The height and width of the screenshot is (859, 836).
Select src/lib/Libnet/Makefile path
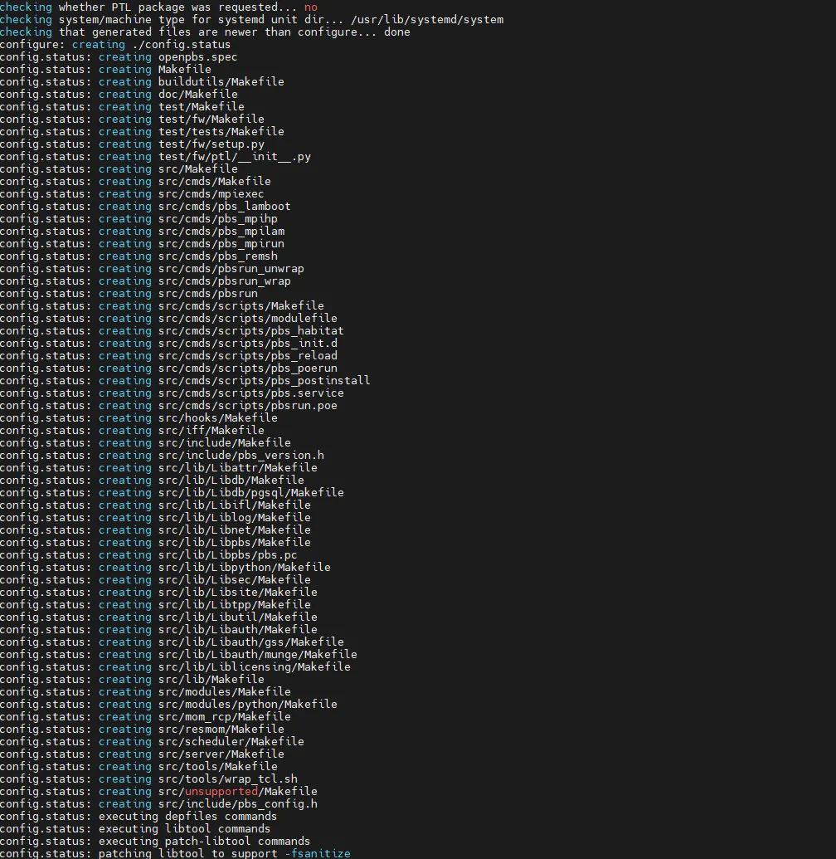coord(235,530)
